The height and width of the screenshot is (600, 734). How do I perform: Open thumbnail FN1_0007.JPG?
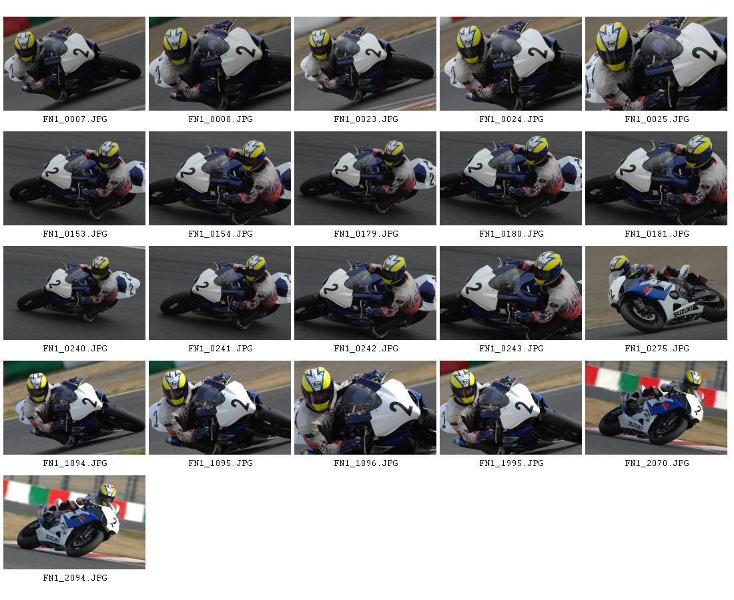click(x=75, y=63)
